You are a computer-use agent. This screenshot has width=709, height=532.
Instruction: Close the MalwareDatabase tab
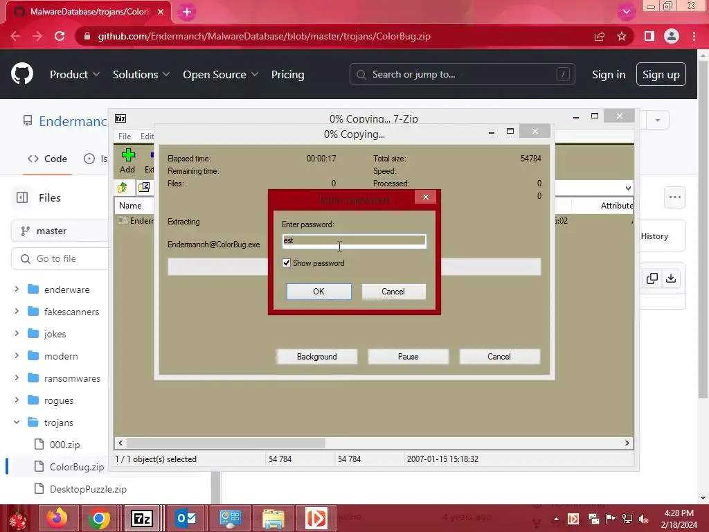[x=161, y=12]
